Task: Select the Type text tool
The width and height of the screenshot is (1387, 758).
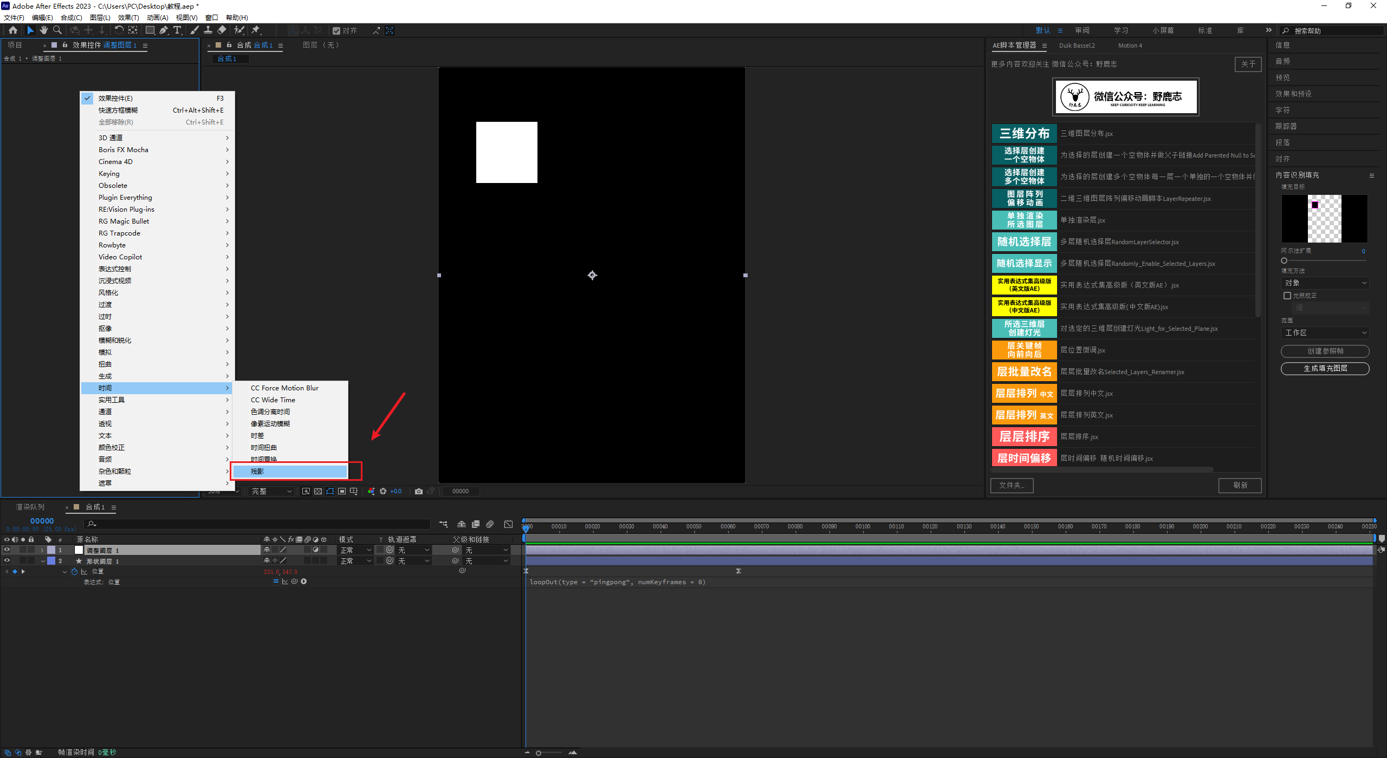Action: click(x=177, y=30)
